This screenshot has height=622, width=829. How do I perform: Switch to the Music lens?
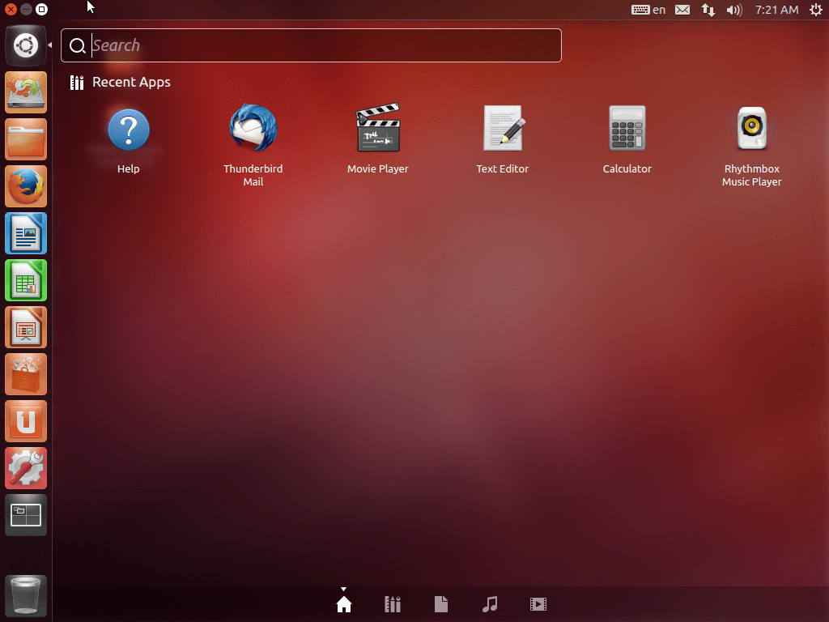pyautogui.click(x=490, y=604)
